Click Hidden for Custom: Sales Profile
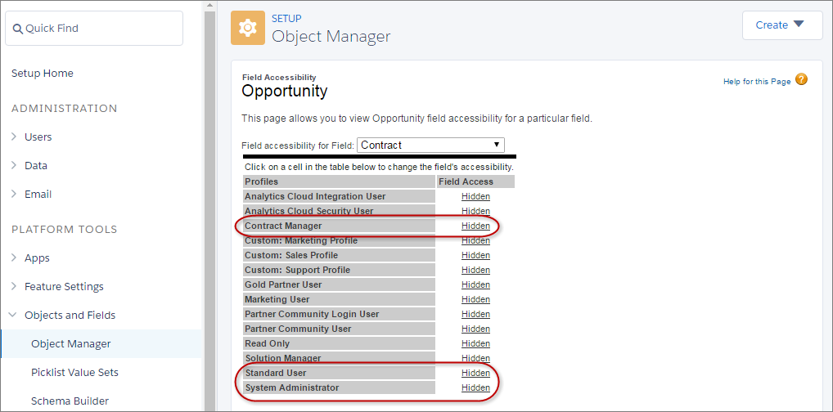The height and width of the screenshot is (412, 833). pyautogui.click(x=475, y=255)
